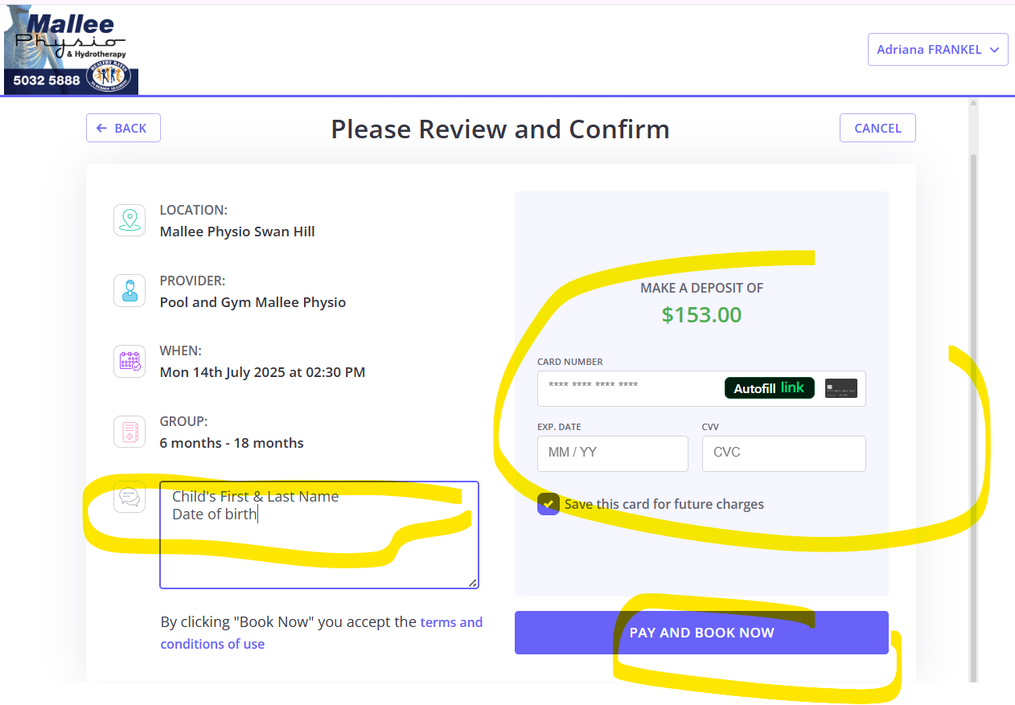Screen dimensions: 1015x705
Task: Click the chevron next to Adriana FRANKEL
Action: 994,50
